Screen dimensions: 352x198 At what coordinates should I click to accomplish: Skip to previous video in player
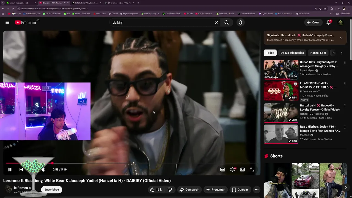click(21, 170)
